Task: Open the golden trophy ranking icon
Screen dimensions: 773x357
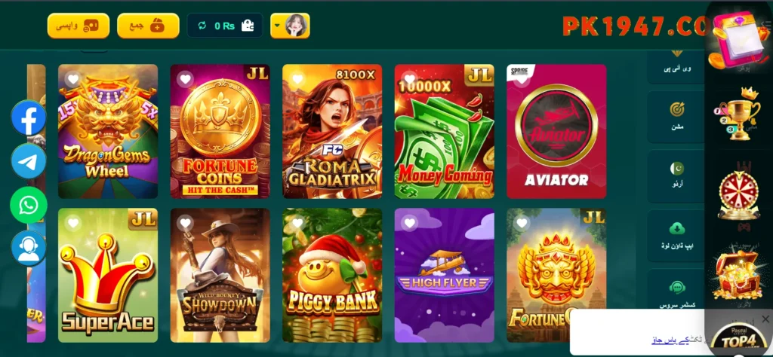Action: pos(737,114)
